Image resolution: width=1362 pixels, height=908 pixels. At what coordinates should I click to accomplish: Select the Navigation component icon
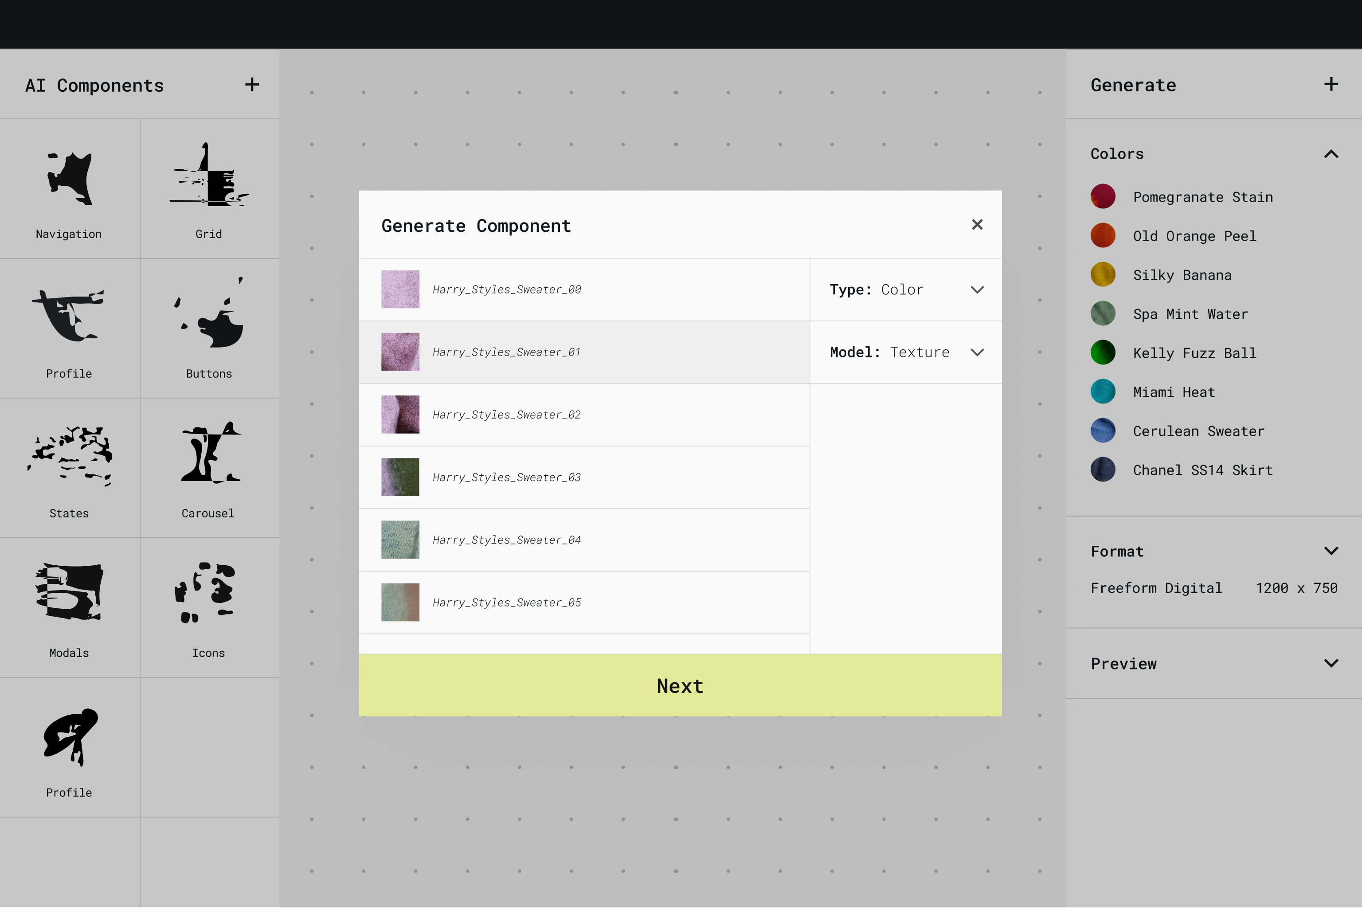(x=70, y=179)
